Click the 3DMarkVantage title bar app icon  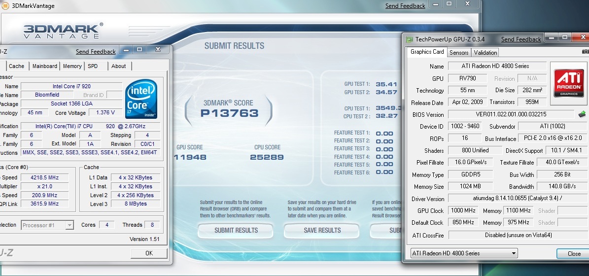pos(5,5)
